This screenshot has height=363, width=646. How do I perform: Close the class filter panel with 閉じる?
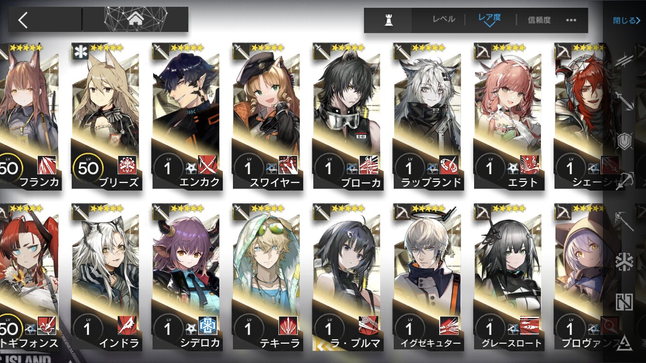tap(627, 20)
